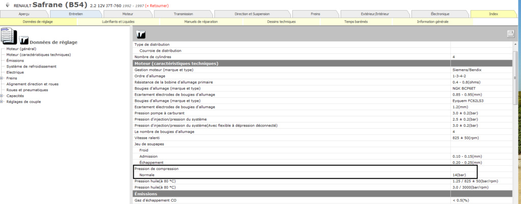Click Le nombre de bougies d'allumage row
Image resolution: width=521 pixels, height=204 pixels.
(323, 132)
